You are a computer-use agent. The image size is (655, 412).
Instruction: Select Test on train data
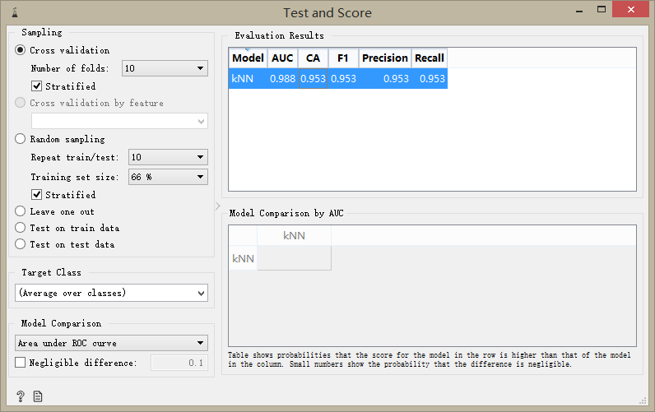pos(67,228)
